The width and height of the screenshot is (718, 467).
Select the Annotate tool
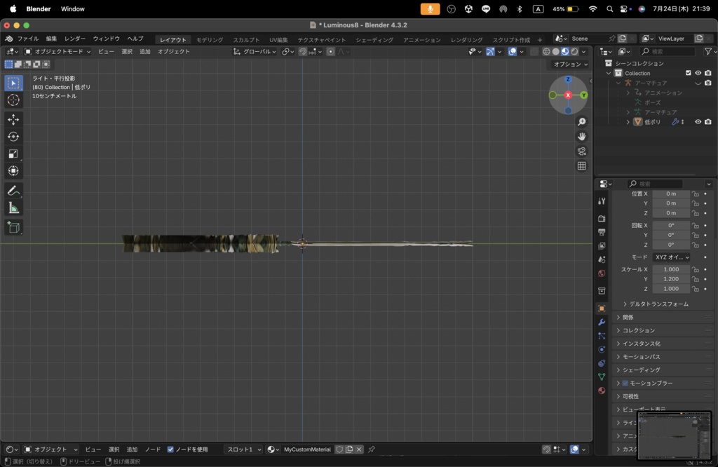[13, 191]
